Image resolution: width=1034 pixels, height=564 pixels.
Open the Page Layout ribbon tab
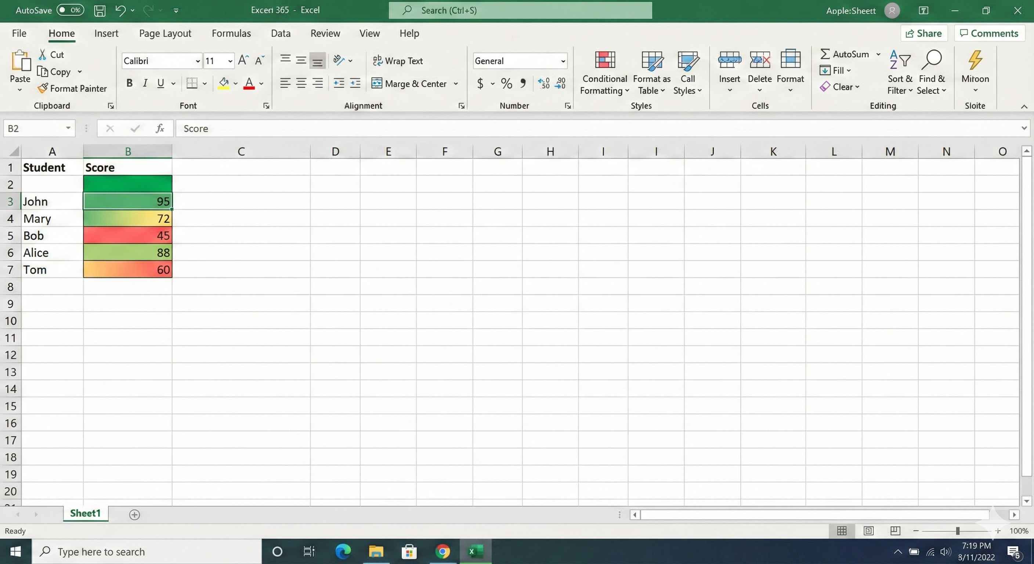point(165,33)
